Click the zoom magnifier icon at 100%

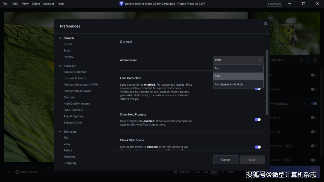223,172
